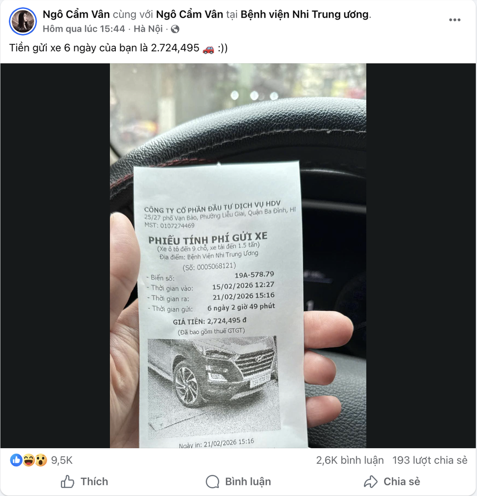
Task: Click the surprised wow reaction icon
Action: pyautogui.click(x=41, y=460)
